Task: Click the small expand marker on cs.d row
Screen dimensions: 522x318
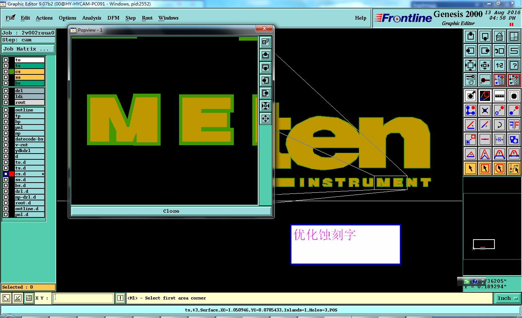Action: tap(43, 174)
